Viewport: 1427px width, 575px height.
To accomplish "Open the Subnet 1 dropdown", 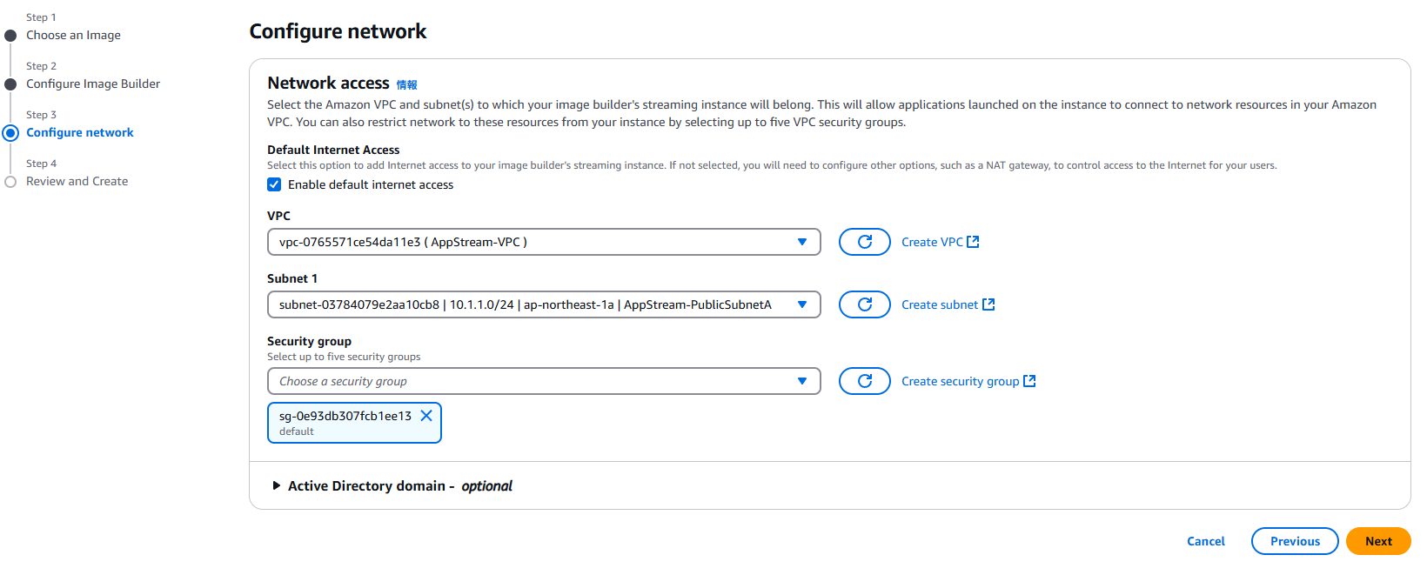I will 544,304.
